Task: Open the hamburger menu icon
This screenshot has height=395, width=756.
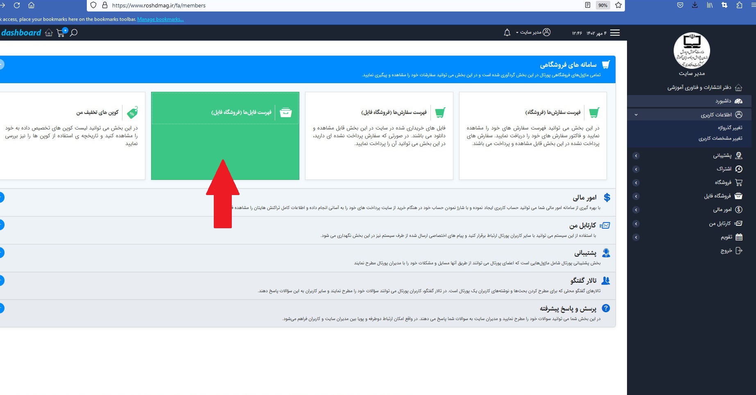Action: (x=615, y=33)
